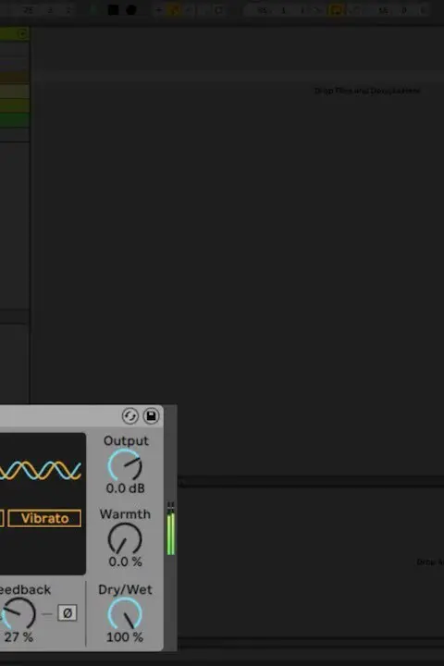
Task: Click the 27 % Feedback value
Action: pyautogui.click(x=18, y=637)
